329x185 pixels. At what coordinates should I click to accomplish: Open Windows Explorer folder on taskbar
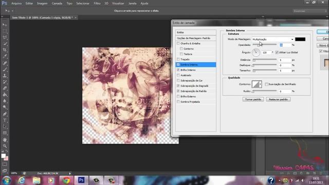[36, 180]
